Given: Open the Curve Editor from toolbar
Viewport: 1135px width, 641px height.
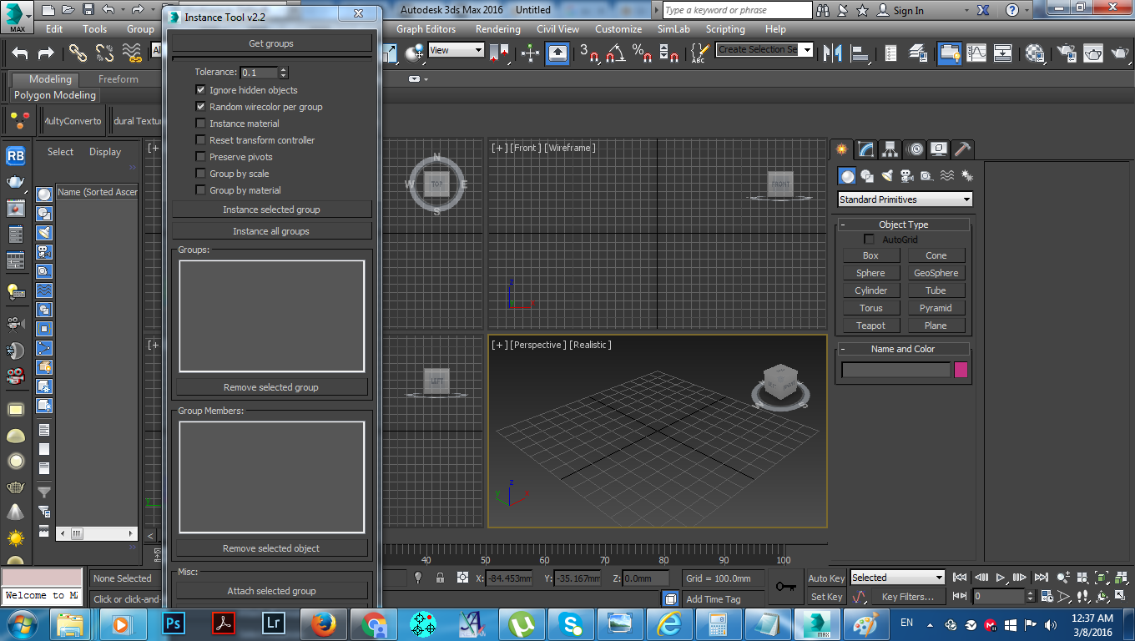Looking at the screenshot, I should pyautogui.click(x=976, y=53).
